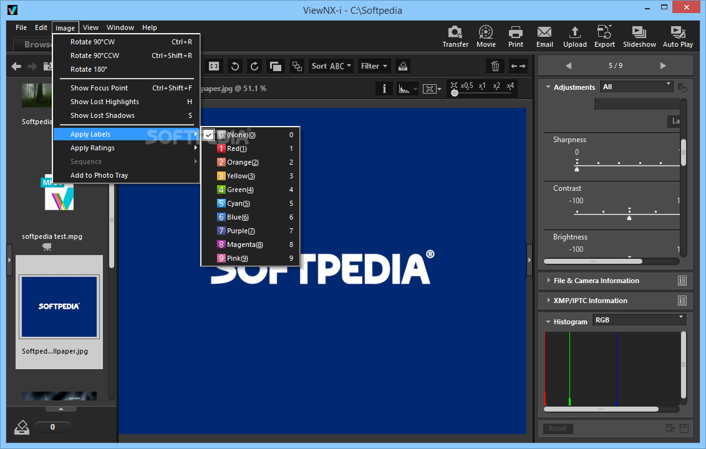Open the View menu
The width and height of the screenshot is (706, 449).
[x=90, y=27]
